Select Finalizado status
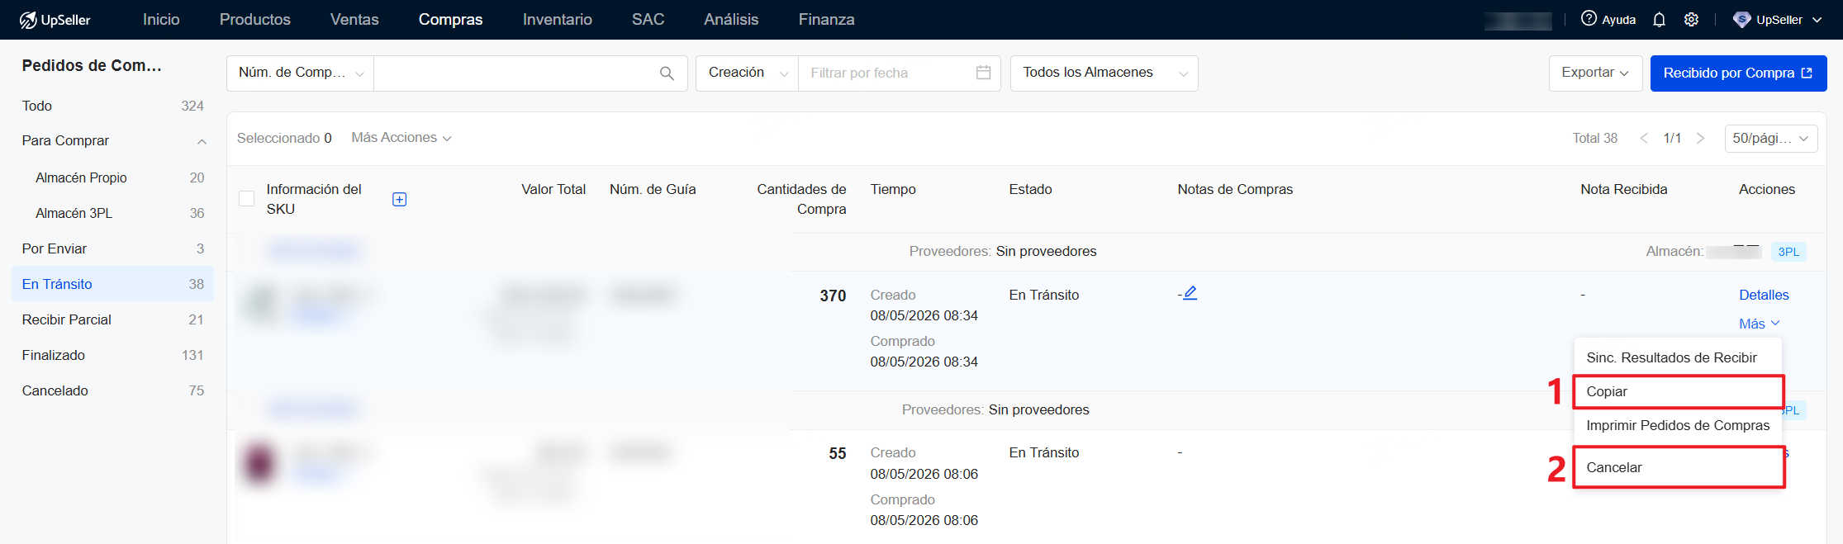Screen dimensions: 1843x544 pos(113,355)
